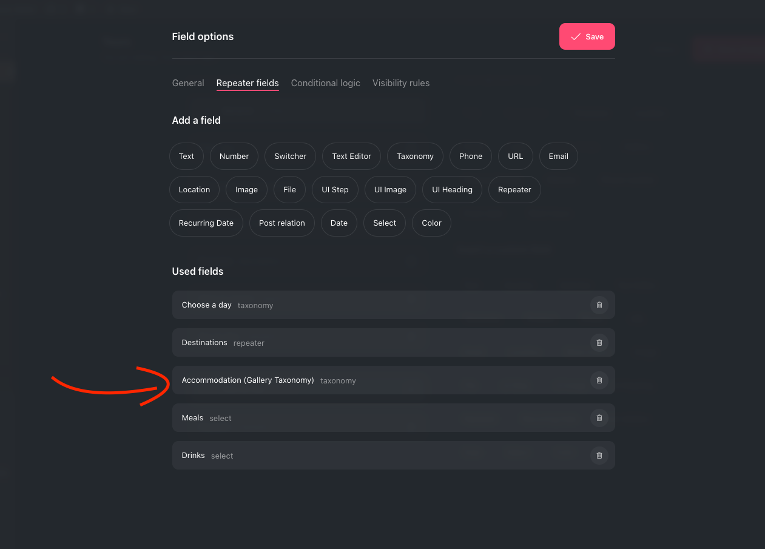Screen dimensions: 765x549
Task: Delete the Drinks select field
Action: [599, 456]
